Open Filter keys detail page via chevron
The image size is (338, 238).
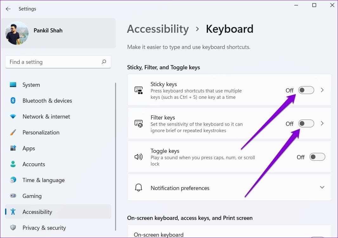point(322,124)
